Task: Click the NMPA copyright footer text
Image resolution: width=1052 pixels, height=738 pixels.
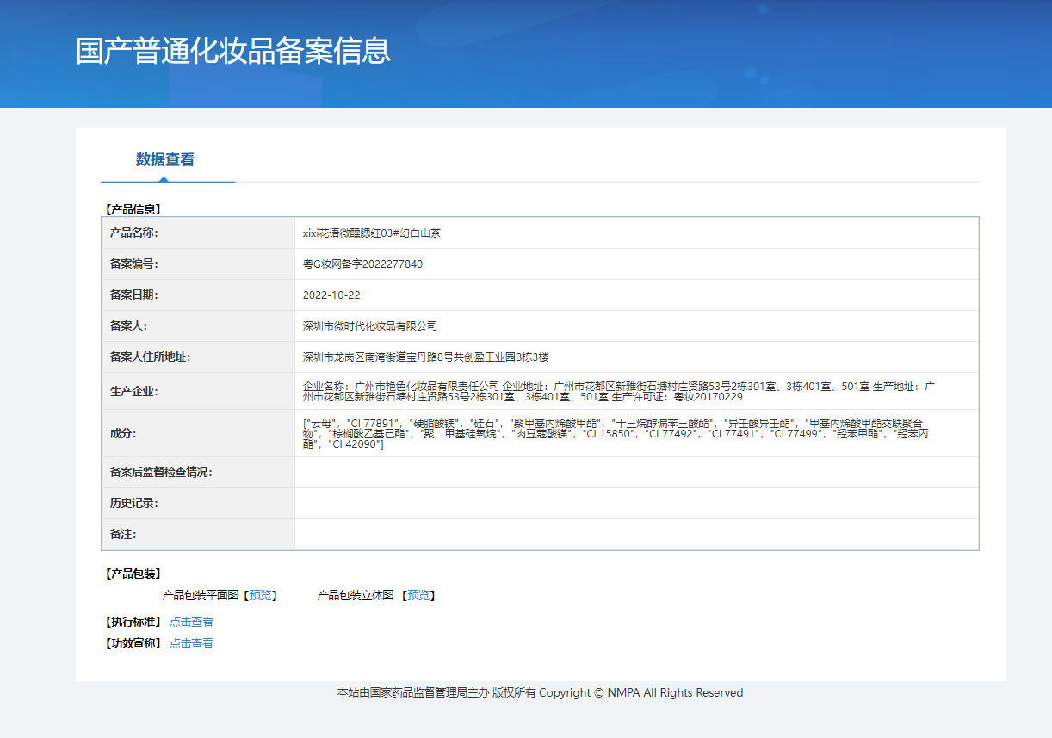Action: click(540, 692)
